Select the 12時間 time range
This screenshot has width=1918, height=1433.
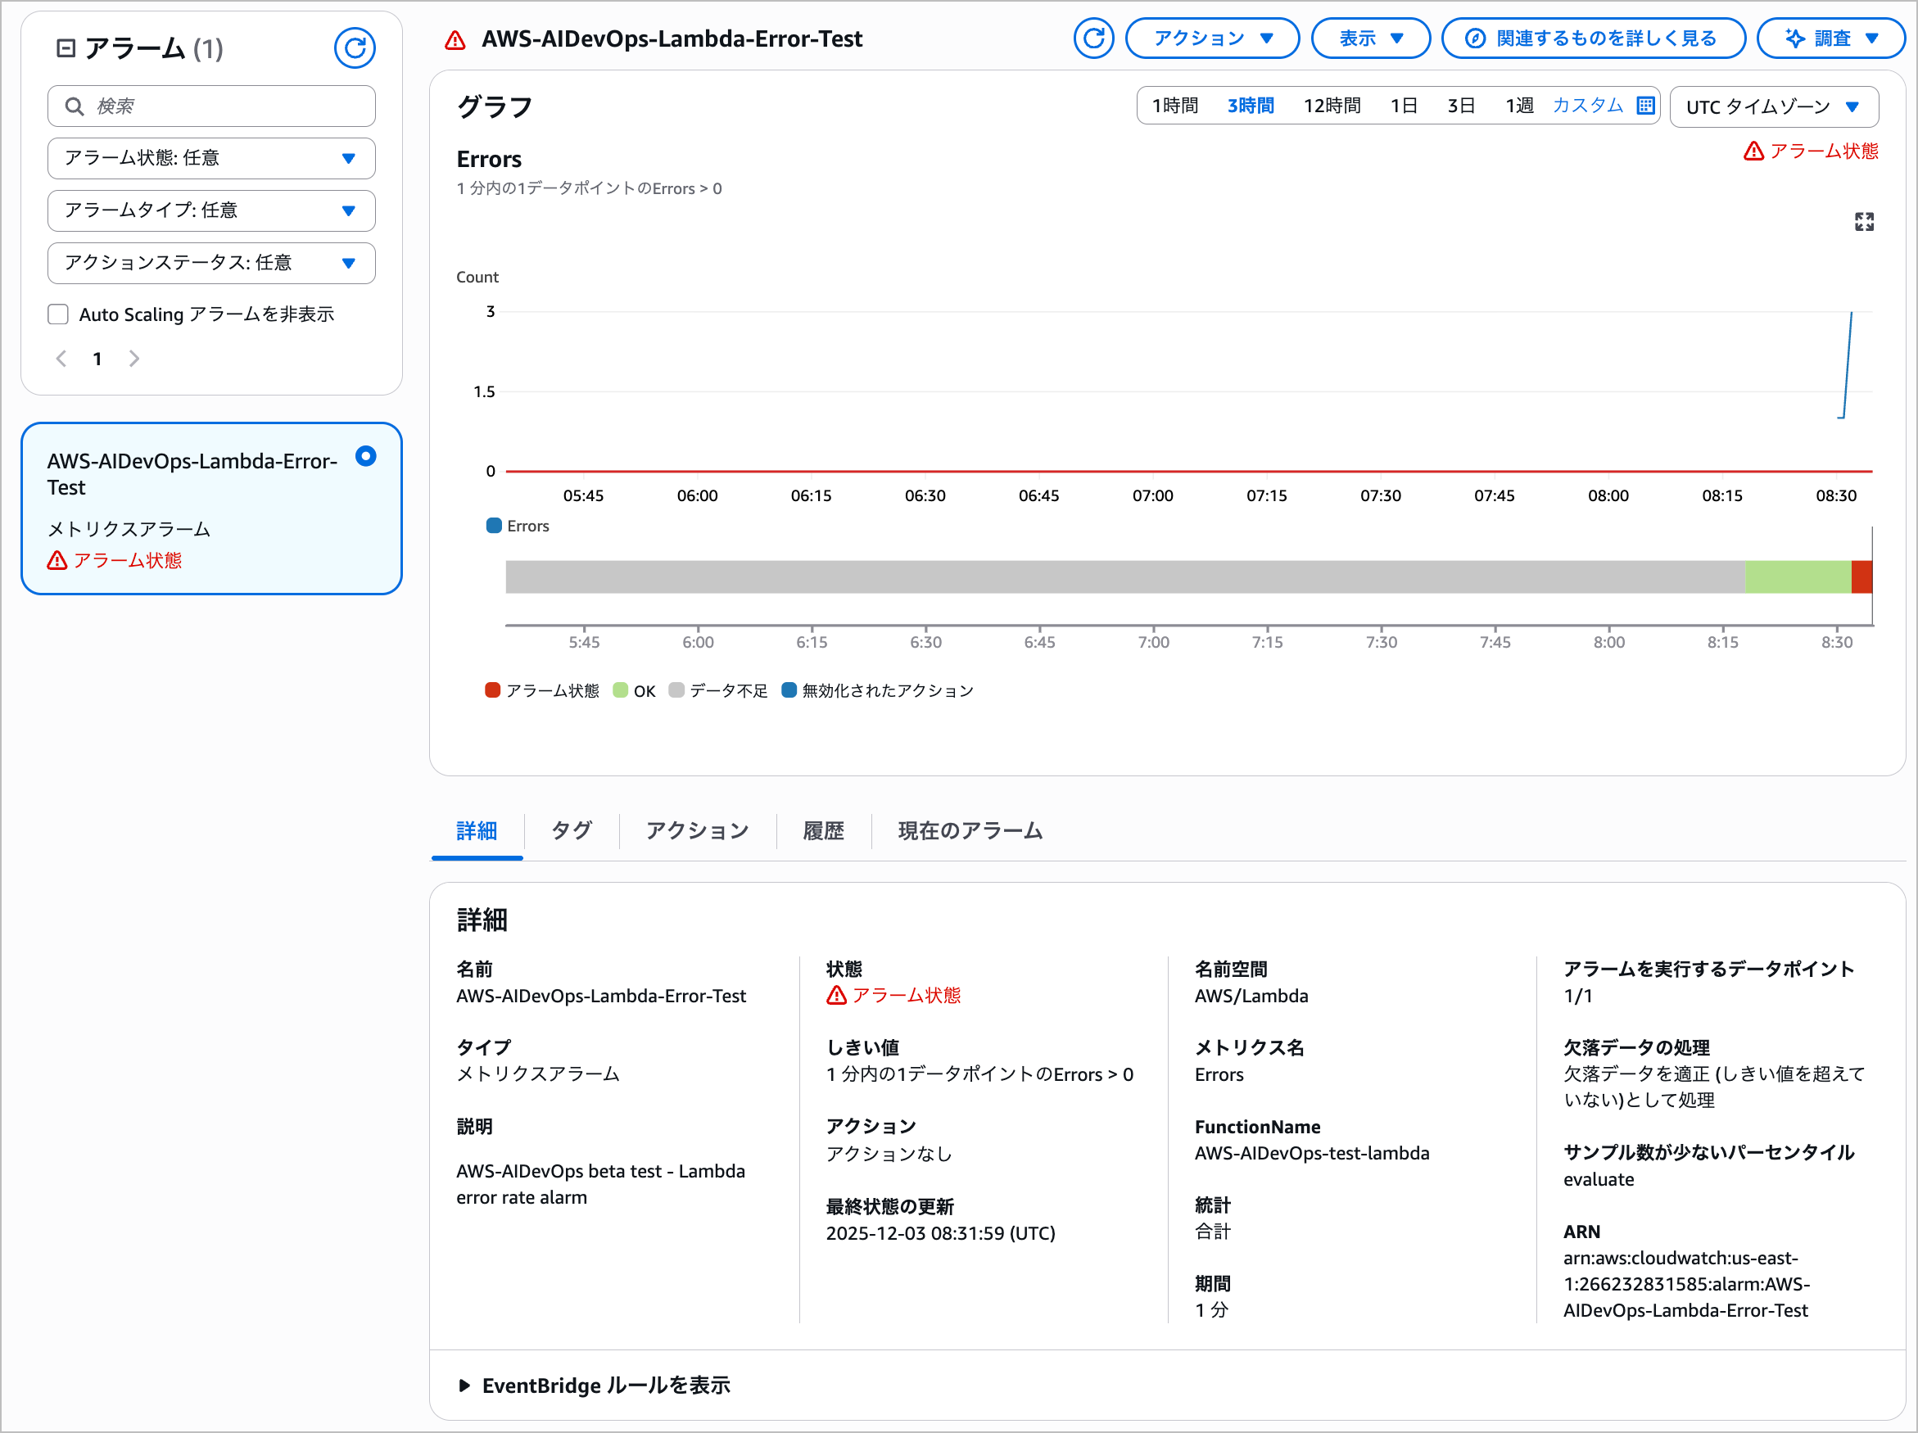click(1332, 106)
